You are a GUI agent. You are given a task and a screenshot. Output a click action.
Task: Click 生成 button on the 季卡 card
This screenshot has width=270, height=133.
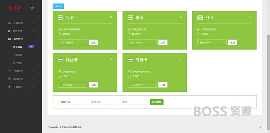click(163, 43)
